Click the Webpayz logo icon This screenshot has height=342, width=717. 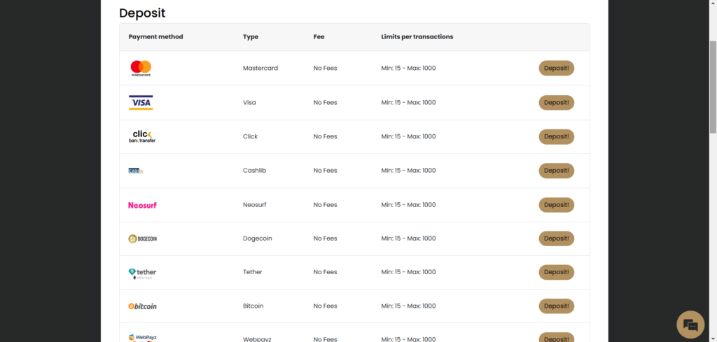143,339
